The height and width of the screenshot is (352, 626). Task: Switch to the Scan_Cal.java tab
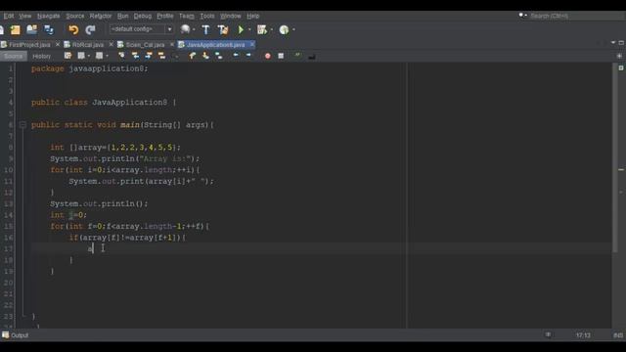(x=146, y=45)
